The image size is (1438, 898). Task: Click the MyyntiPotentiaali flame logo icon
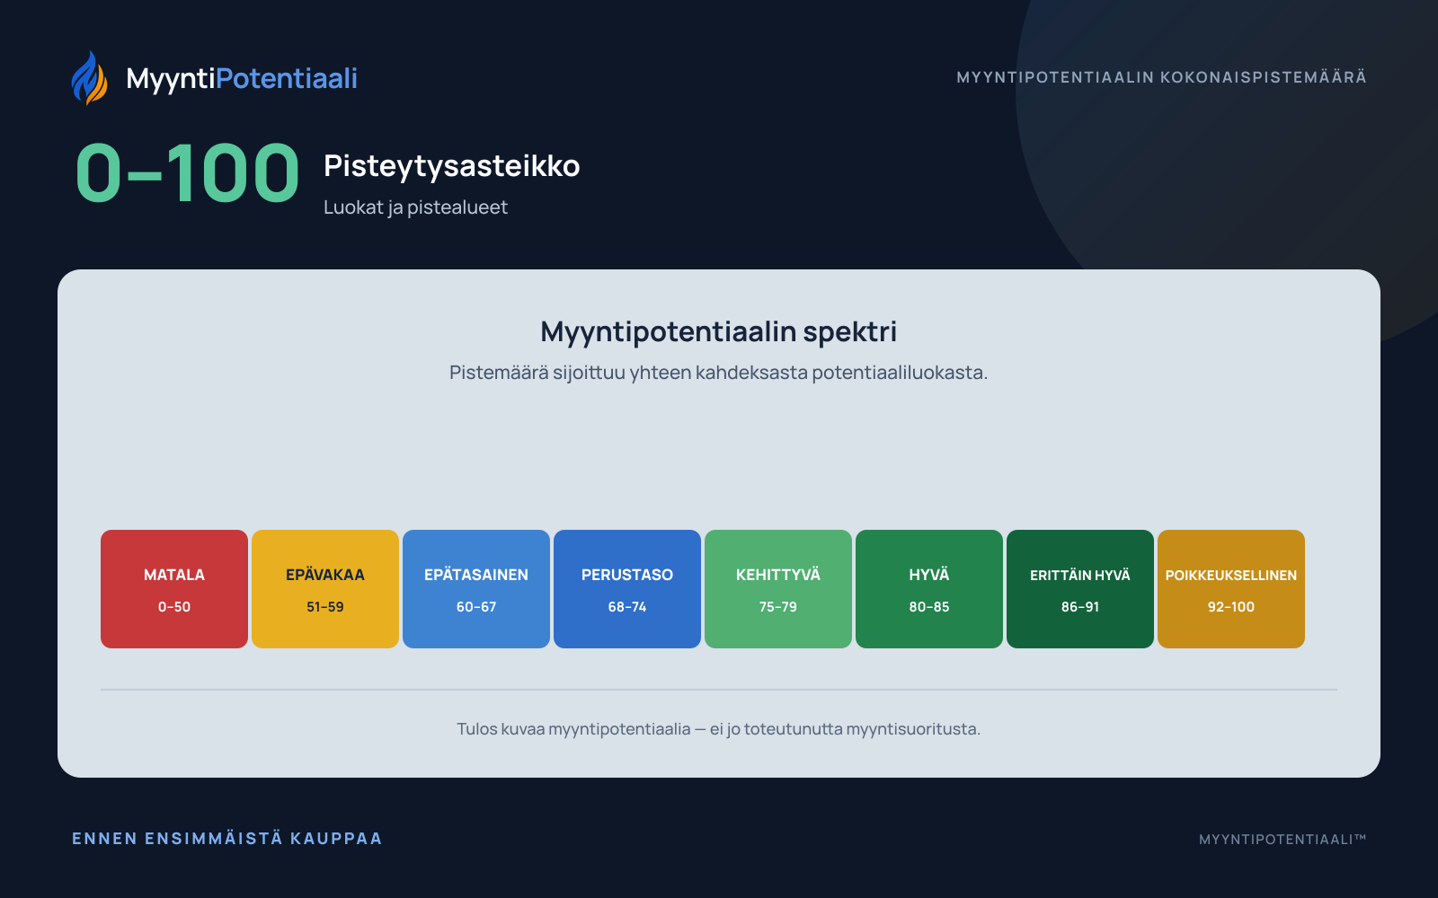point(90,78)
